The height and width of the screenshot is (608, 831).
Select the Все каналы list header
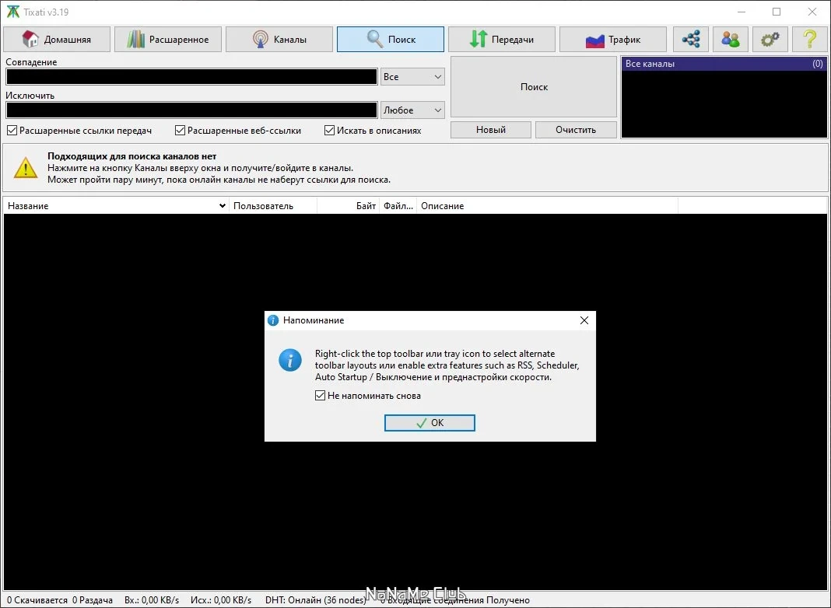tap(724, 64)
